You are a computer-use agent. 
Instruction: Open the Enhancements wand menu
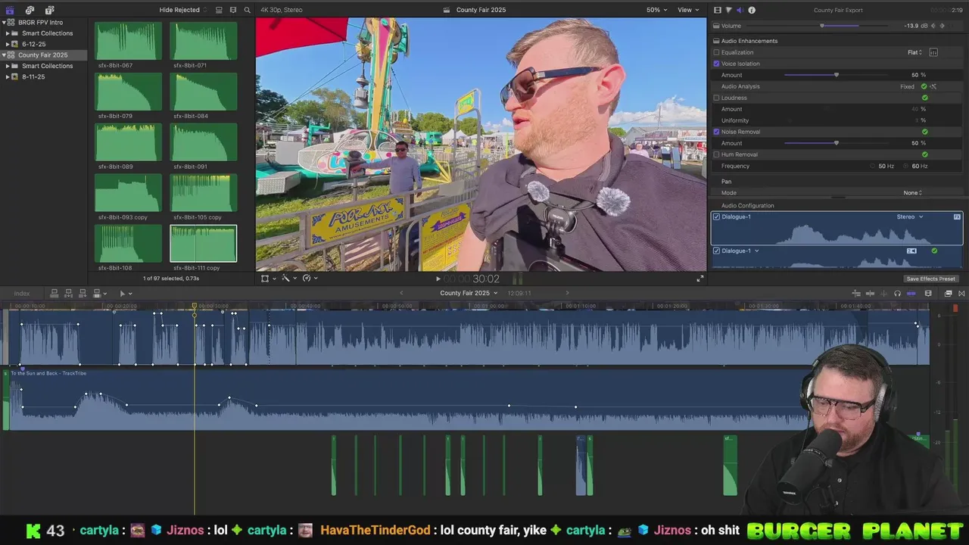click(288, 278)
